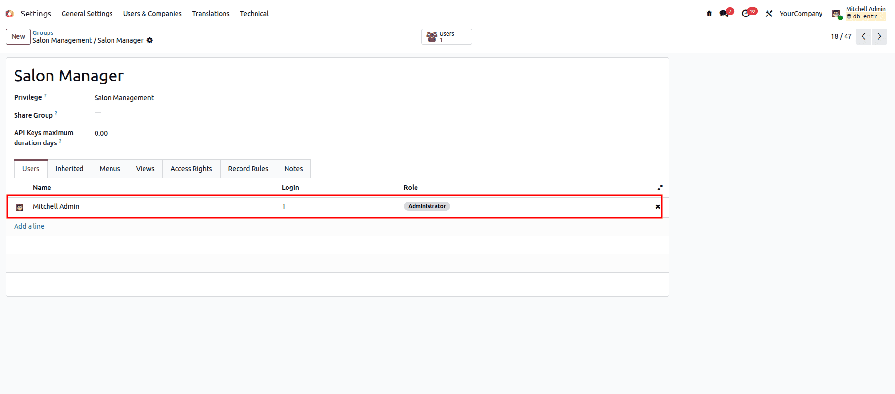The image size is (895, 394).
Task: Switch to the Notes tab
Action: (x=293, y=169)
